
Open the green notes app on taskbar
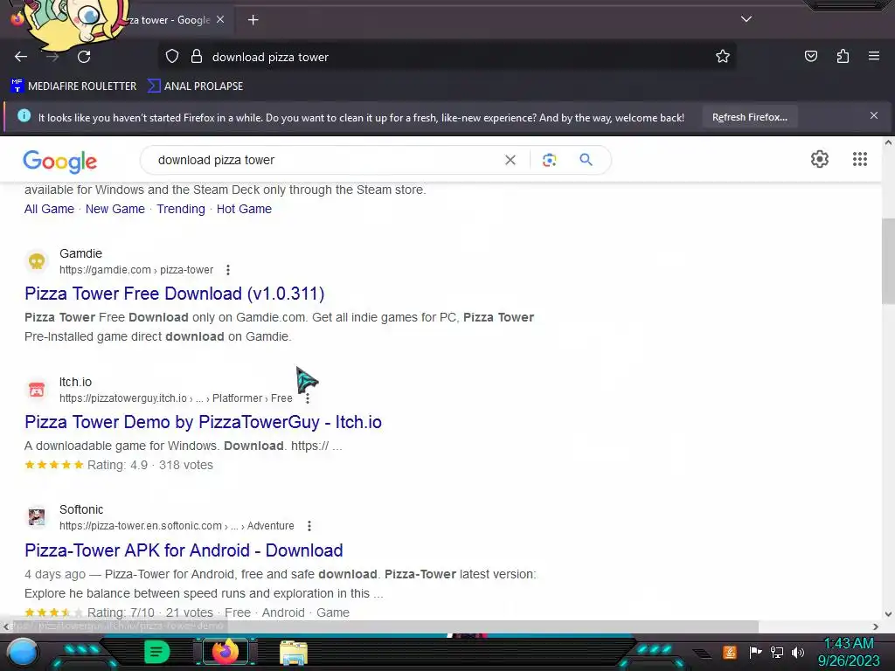click(157, 652)
